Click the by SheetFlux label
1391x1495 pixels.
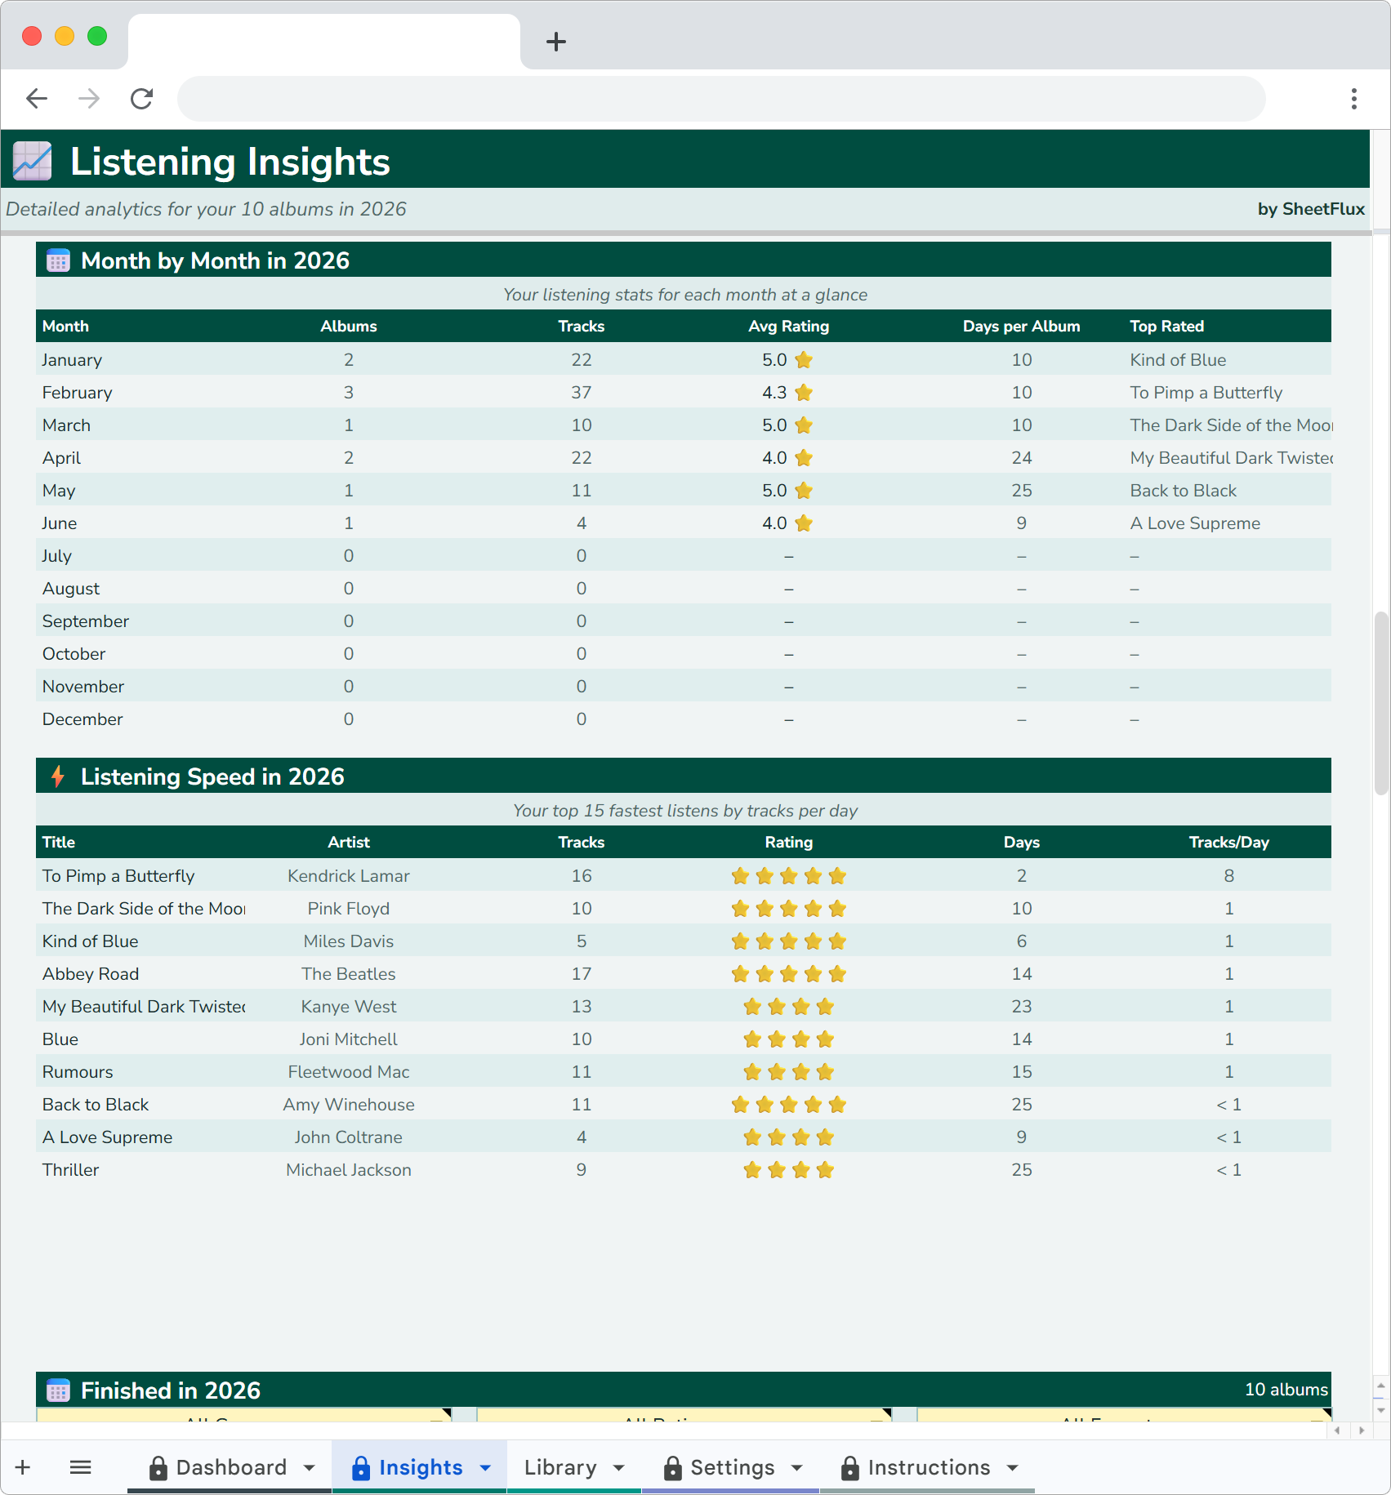point(1310,209)
